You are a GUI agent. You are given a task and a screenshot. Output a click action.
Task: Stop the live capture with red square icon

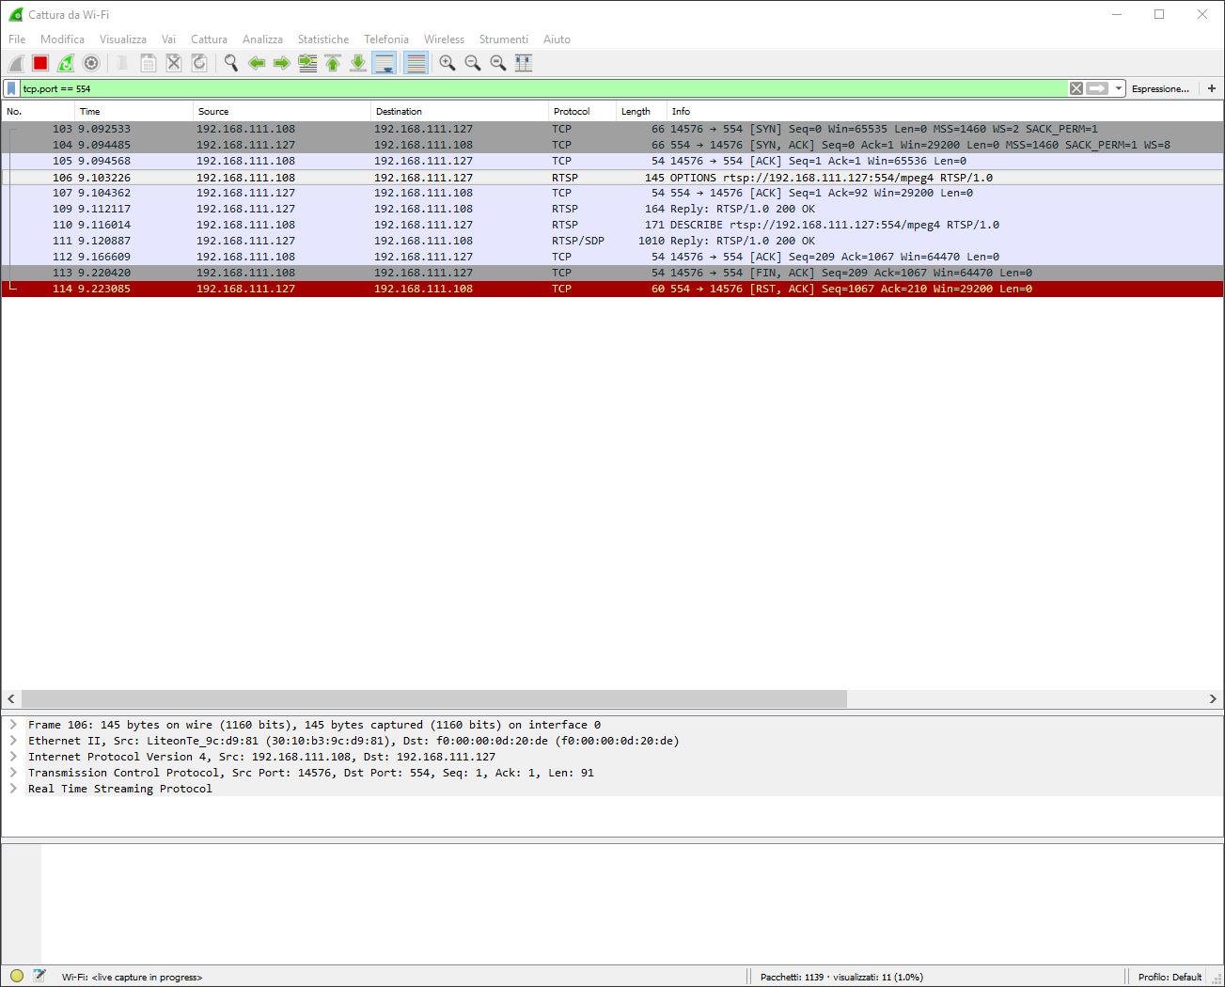[39, 62]
